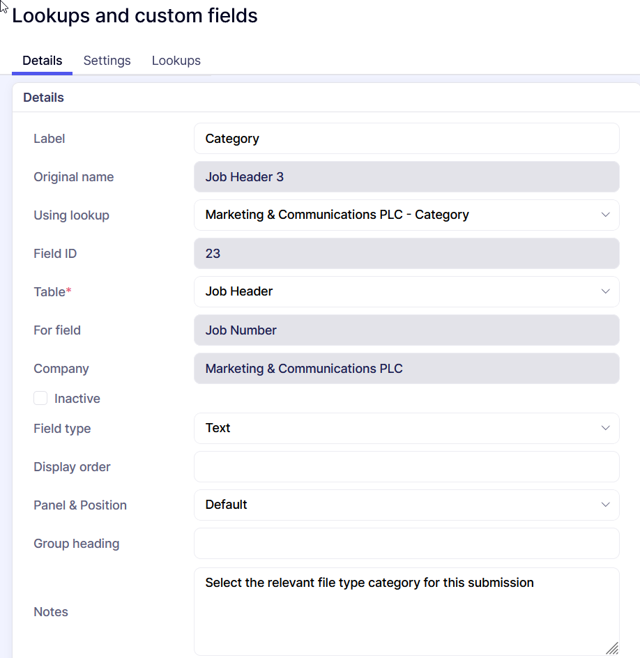The width and height of the screenshot is (640, 658).
Task: Switch to the Settings tab
Action: pos(107,61)
